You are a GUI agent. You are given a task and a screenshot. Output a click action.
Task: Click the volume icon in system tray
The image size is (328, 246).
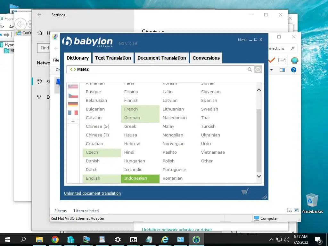click(x=287, y=240)
